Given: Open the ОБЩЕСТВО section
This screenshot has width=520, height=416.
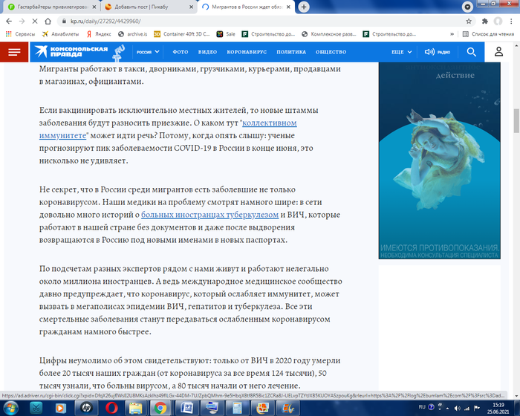Looking at the screenshot, I should pos(331,52).
